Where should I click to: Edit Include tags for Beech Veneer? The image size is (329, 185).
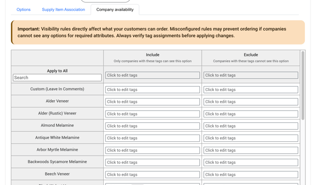[x=153, y=175]
